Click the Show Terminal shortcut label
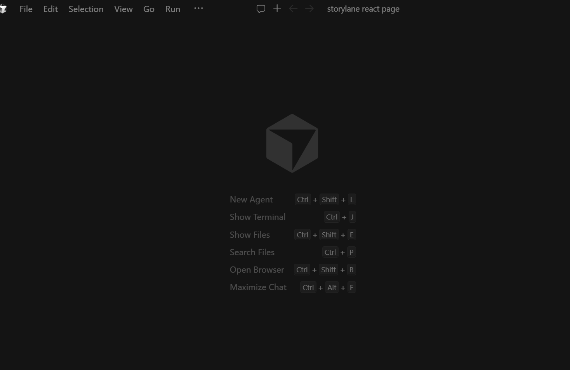 257,217
